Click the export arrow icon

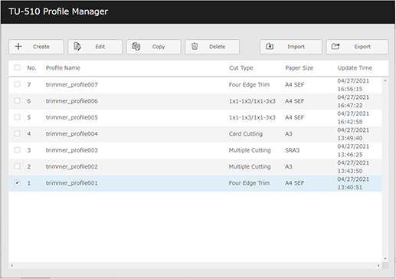pyautogui.click(x=335, y=46)
